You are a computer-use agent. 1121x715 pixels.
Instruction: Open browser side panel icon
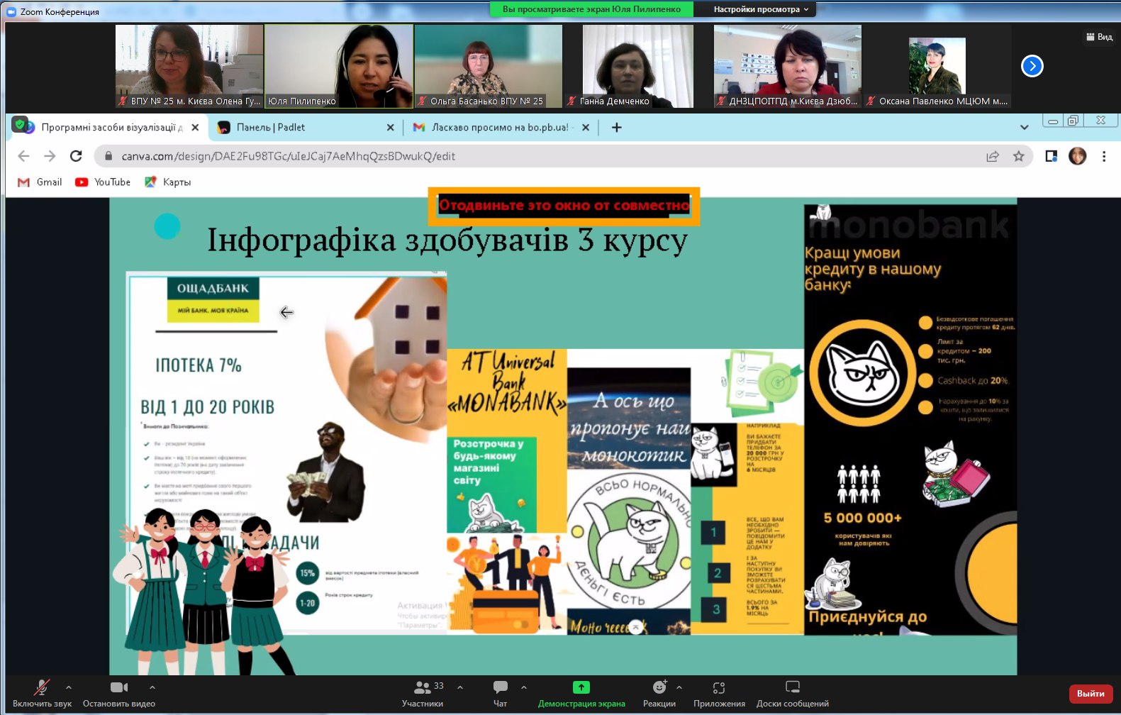[1051, 156]
